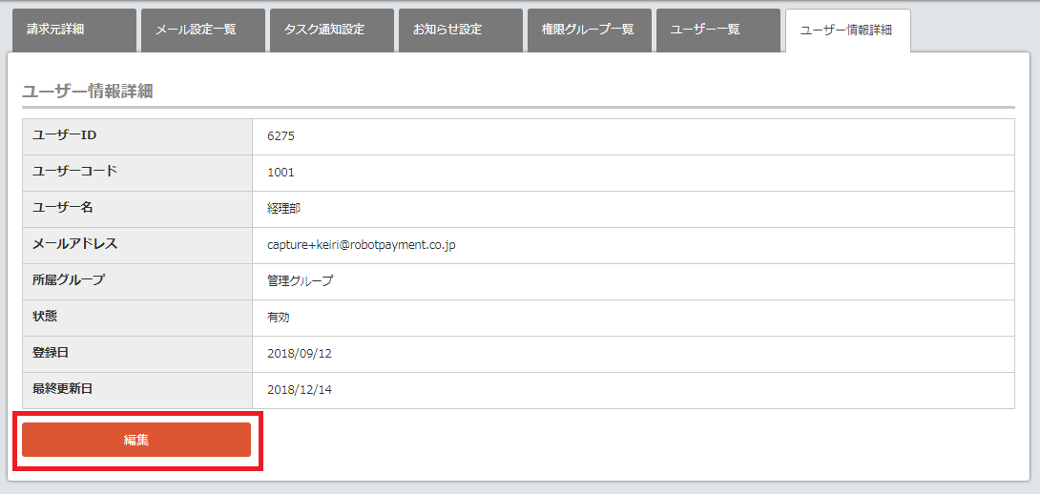Click the active ユーザー情報詳細 tab
Screen dimensions: 1040x494
(846, 31)
